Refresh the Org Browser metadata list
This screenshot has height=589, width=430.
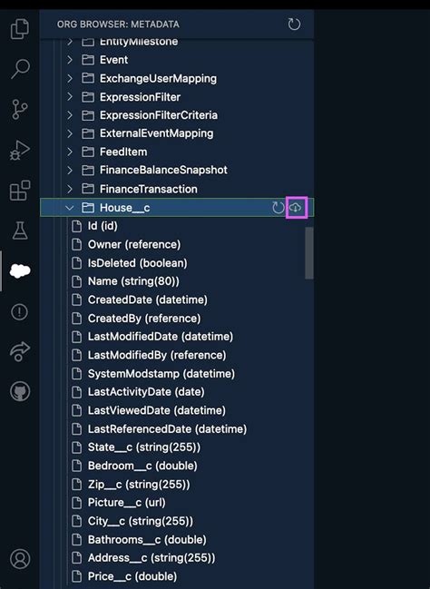tap(294, 25)
